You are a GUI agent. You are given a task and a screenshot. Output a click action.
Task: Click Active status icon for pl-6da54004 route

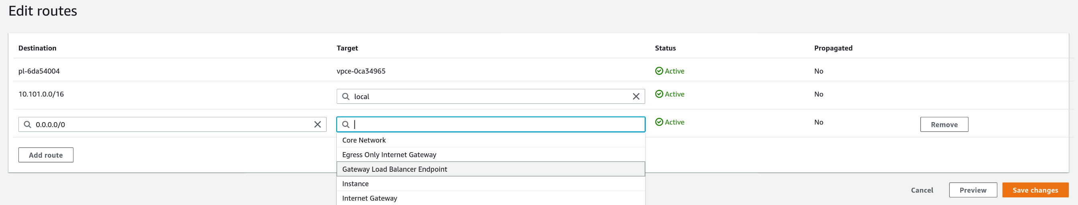659,71
